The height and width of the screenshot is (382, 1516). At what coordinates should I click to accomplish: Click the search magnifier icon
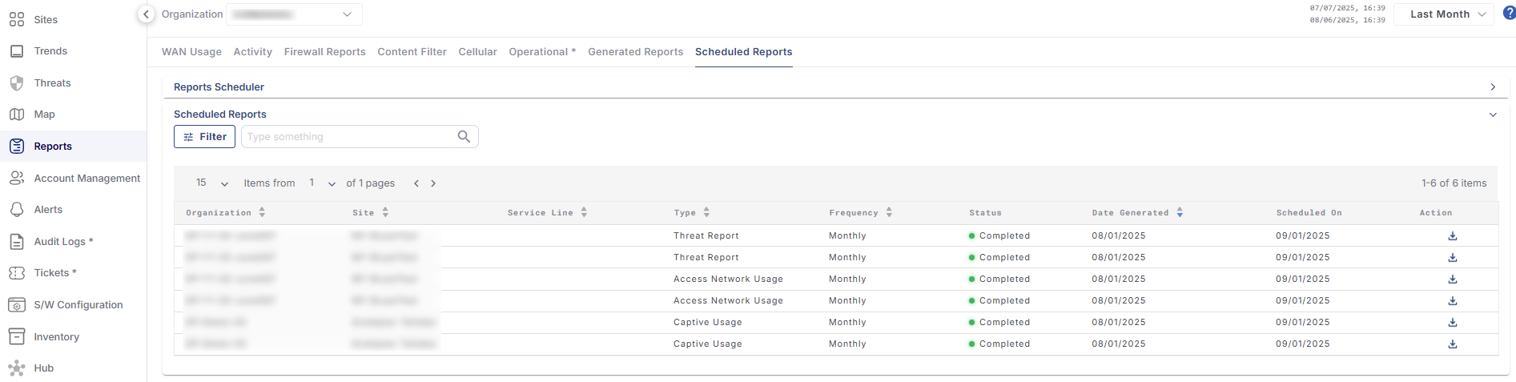pyautogui.click(x=464, y=137)
